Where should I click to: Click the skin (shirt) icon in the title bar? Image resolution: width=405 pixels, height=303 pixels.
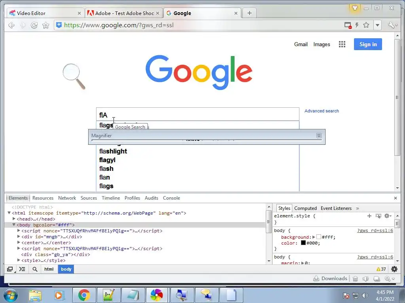tap(355, 8)
